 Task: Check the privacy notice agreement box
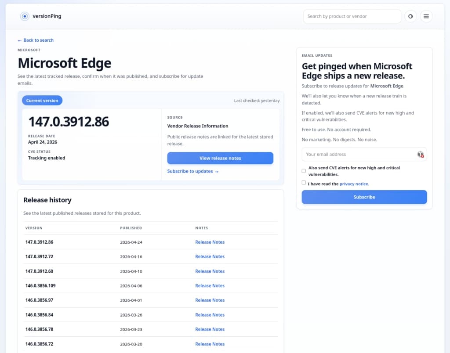point(304,183)
